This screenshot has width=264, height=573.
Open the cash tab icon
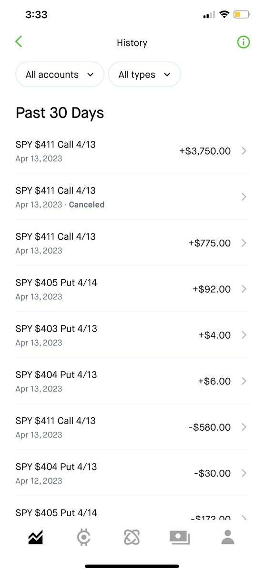click(x=180, y=537)
